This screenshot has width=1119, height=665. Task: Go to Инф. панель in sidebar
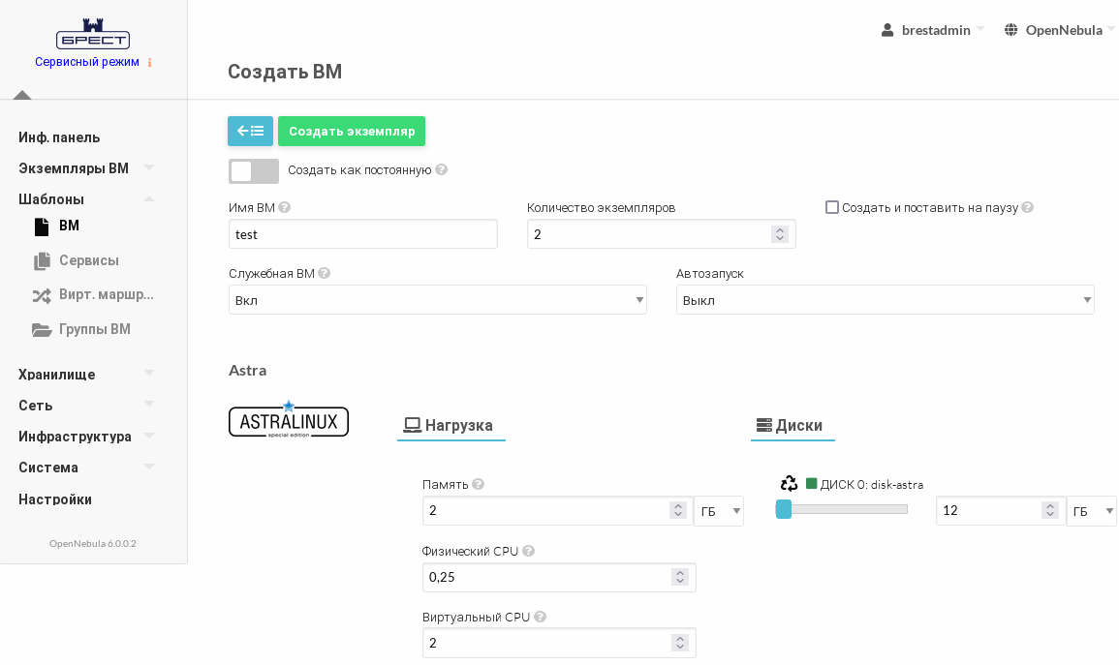click(59, 137)
